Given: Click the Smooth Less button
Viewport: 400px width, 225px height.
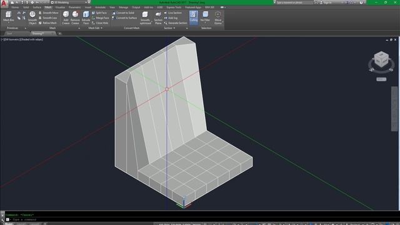Looking at the screenshot, I should pos(47,18).
